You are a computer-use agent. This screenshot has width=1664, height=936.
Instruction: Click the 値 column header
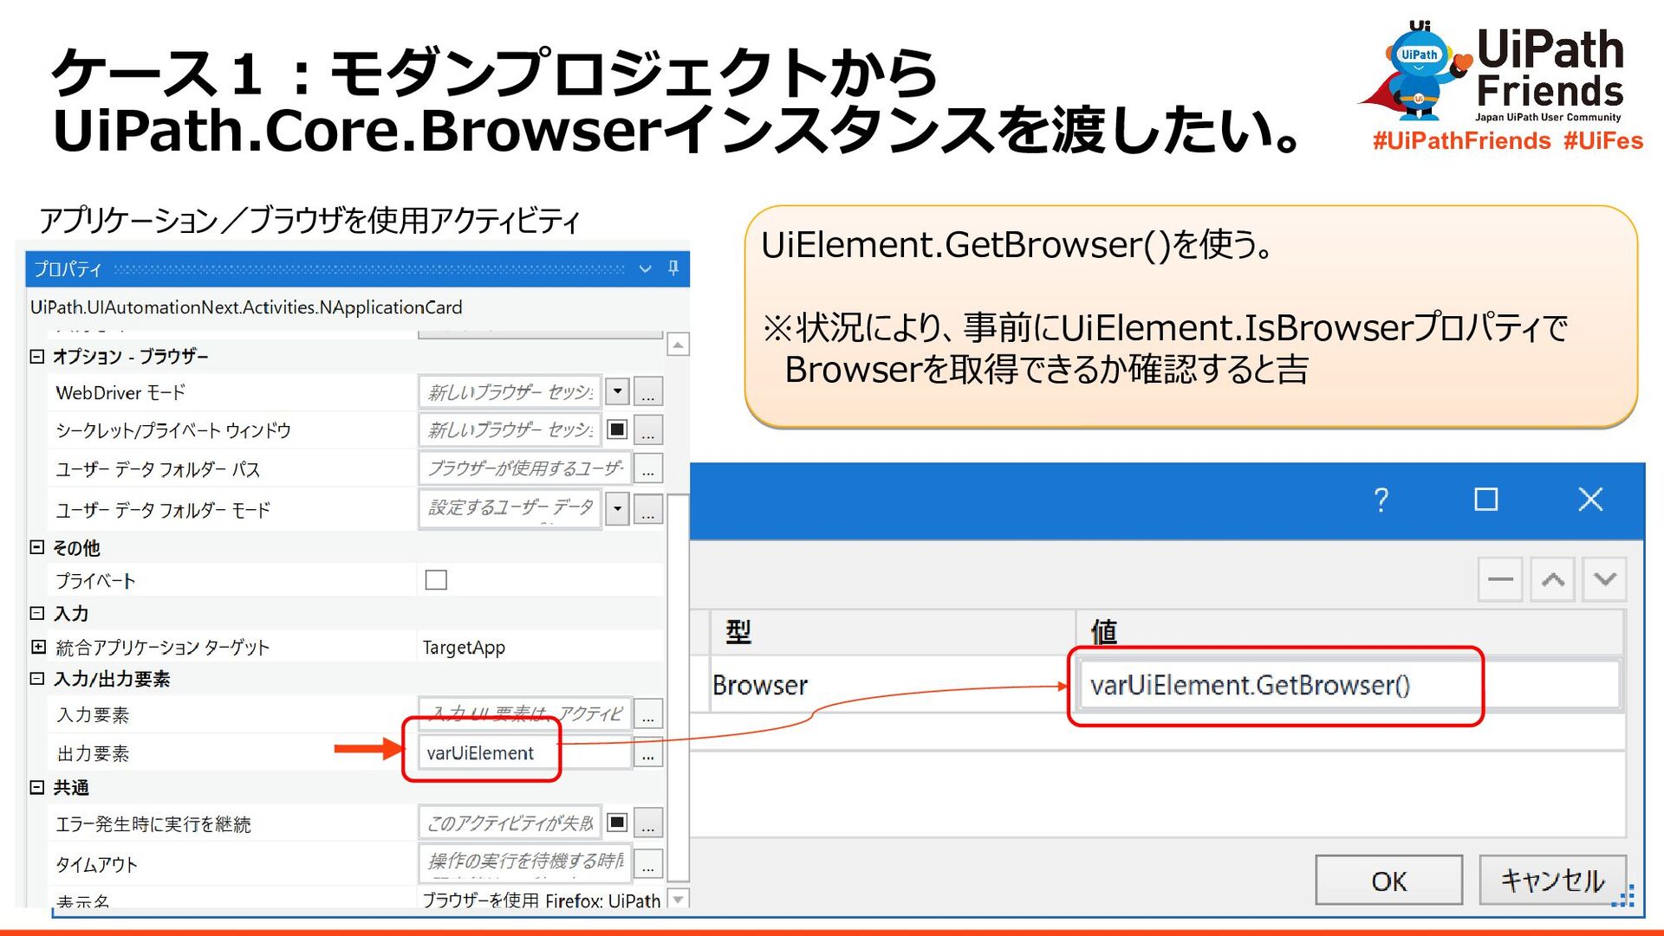click(1349, 632)
